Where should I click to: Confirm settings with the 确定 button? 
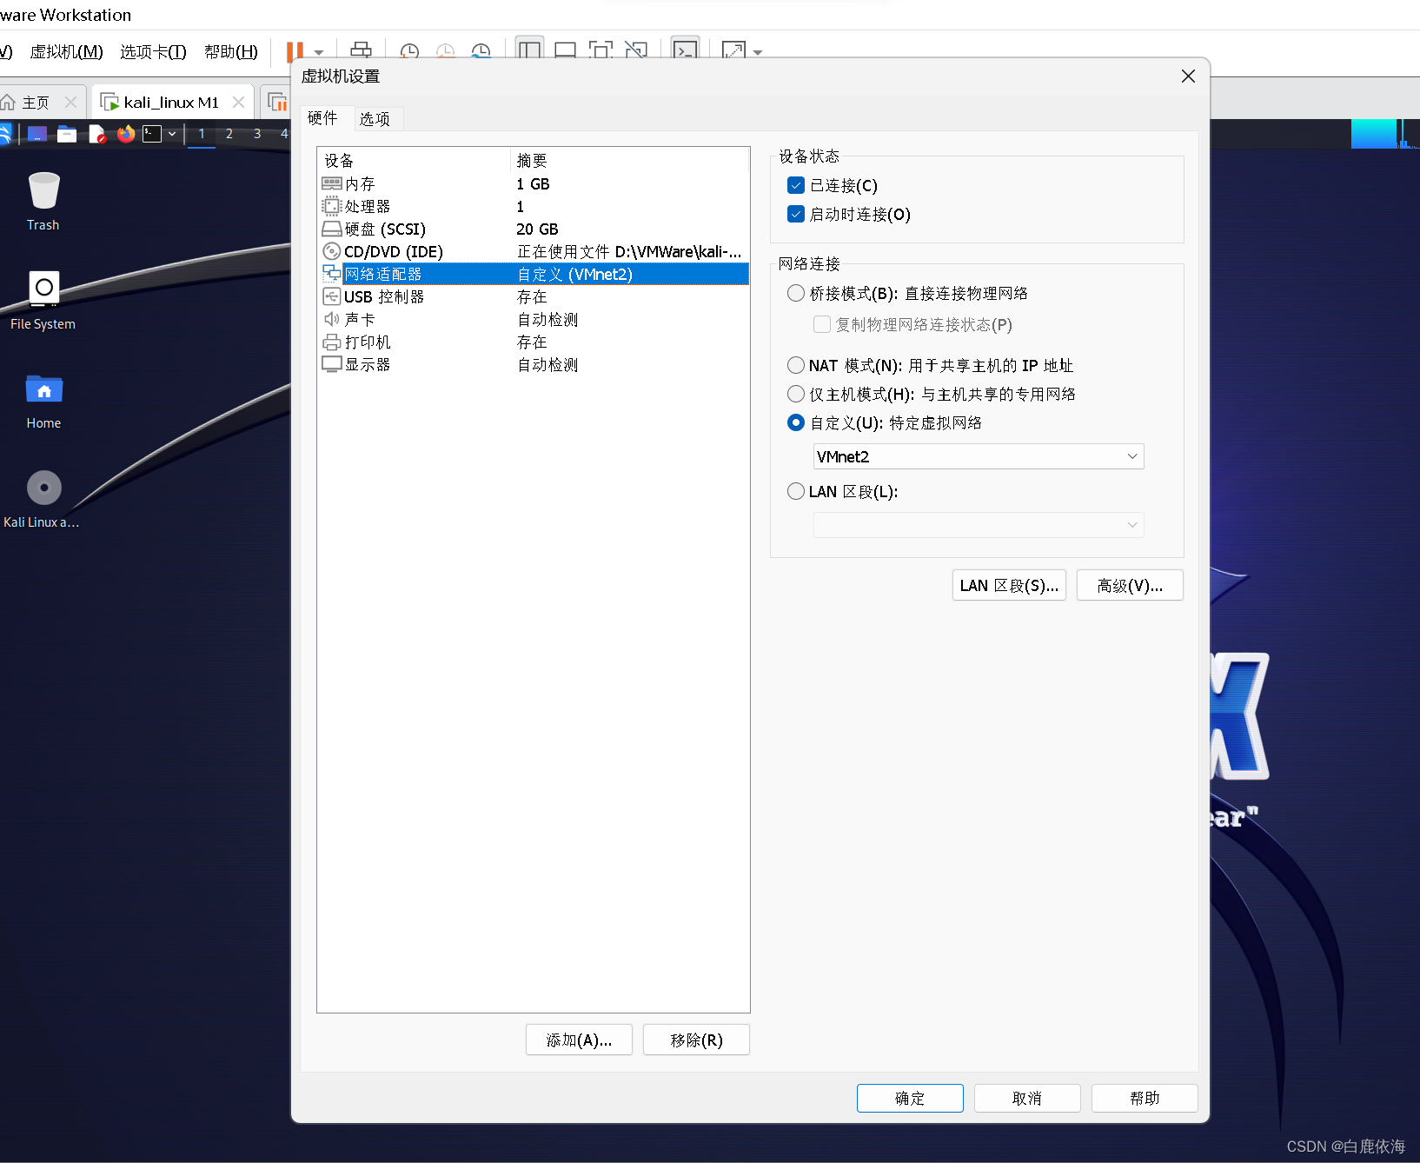pos(910,1098)
